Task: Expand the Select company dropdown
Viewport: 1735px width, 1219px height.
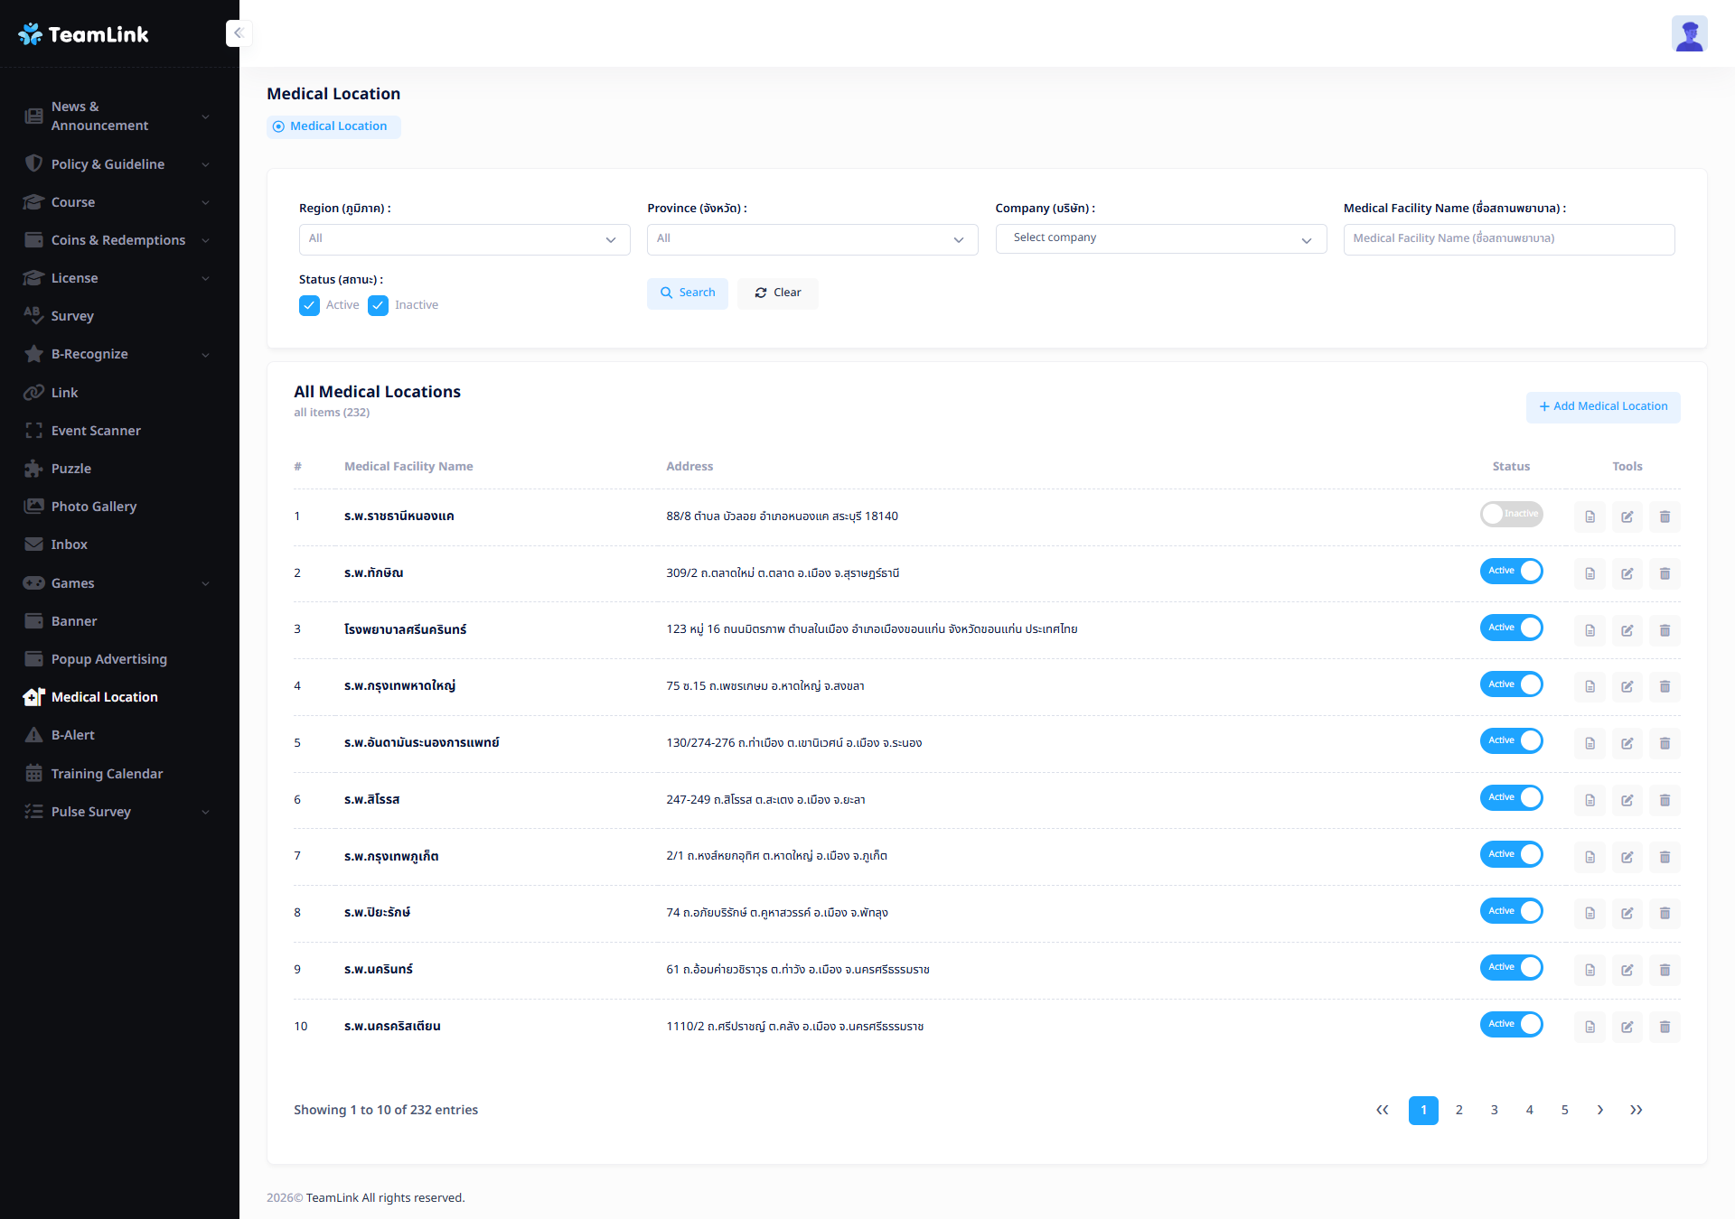Action: tap(1160, 238)
